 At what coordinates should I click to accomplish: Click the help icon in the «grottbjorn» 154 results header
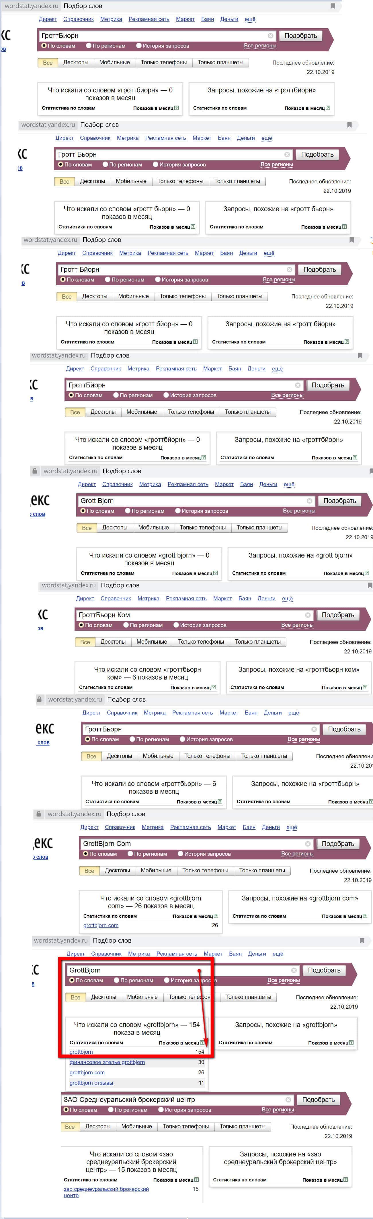coord(202,1042)
